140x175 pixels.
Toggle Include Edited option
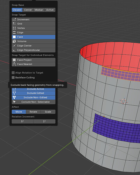pyautogui.click(x=34, y=93)
